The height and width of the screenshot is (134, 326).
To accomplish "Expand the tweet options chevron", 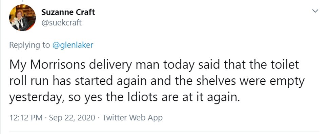I will [315, 11].
